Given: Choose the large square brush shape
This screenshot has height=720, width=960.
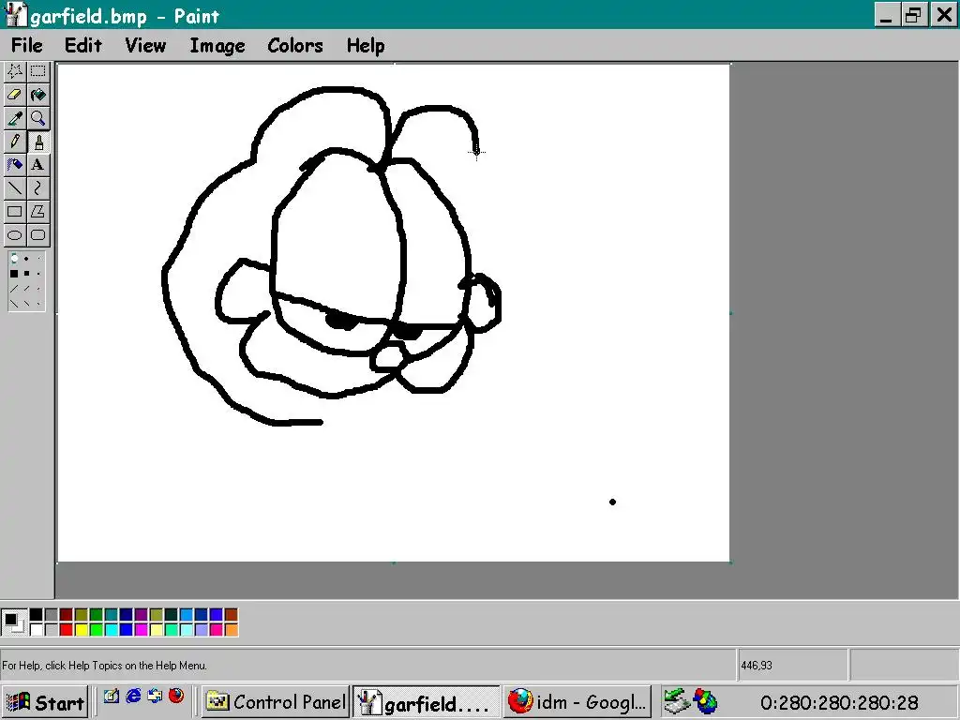Looking at the screenshot, I should pyautogui.click(x=14, y=274).
